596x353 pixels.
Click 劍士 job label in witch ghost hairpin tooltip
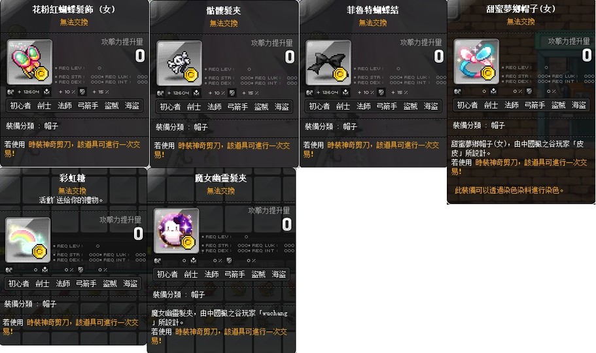click(x=191, y=274)
